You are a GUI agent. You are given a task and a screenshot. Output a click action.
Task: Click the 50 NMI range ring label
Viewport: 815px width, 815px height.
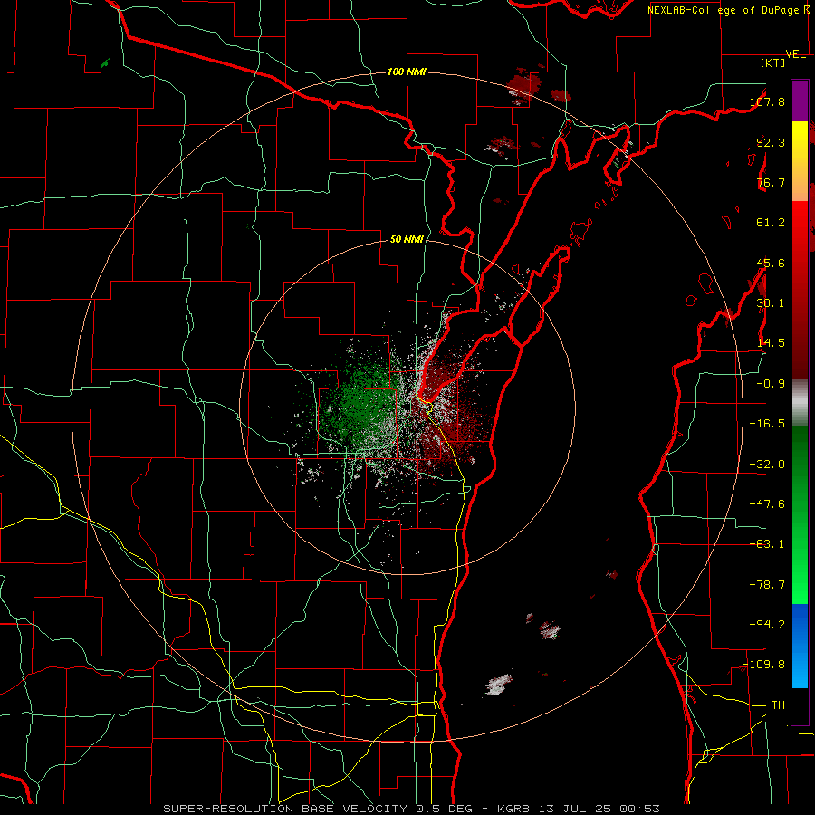pos(407,239)
